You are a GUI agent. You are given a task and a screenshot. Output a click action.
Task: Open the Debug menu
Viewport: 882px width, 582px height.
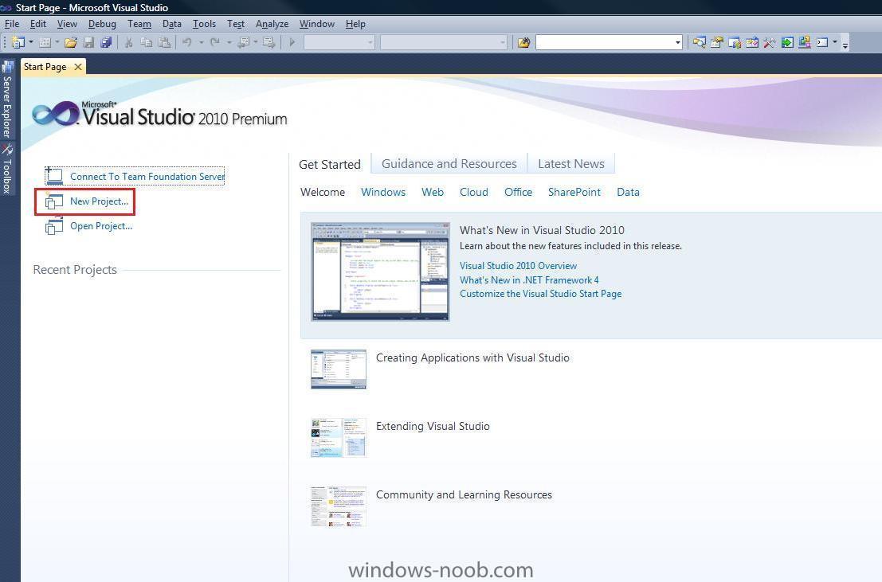pyautogui.click(x=102, y=24)
